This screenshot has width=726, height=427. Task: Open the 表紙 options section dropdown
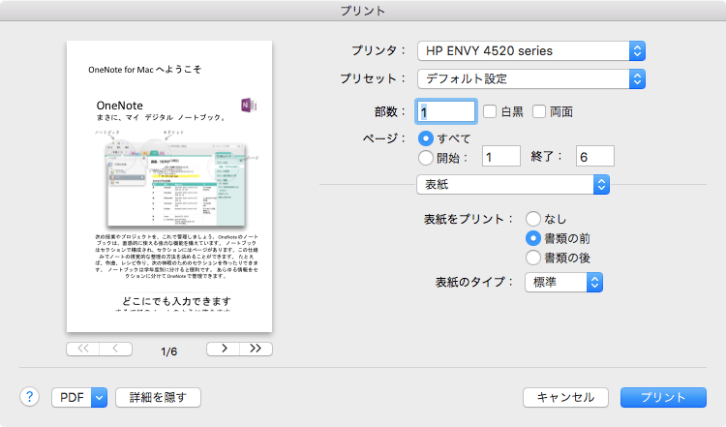pos(513,185)
